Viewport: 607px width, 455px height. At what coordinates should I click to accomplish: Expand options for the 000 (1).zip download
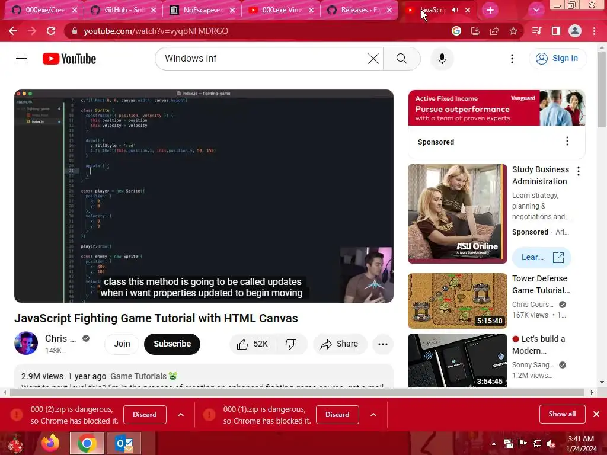[x=373, y=415]
